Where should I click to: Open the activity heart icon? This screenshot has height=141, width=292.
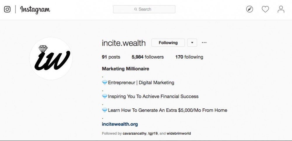point(265,9)
